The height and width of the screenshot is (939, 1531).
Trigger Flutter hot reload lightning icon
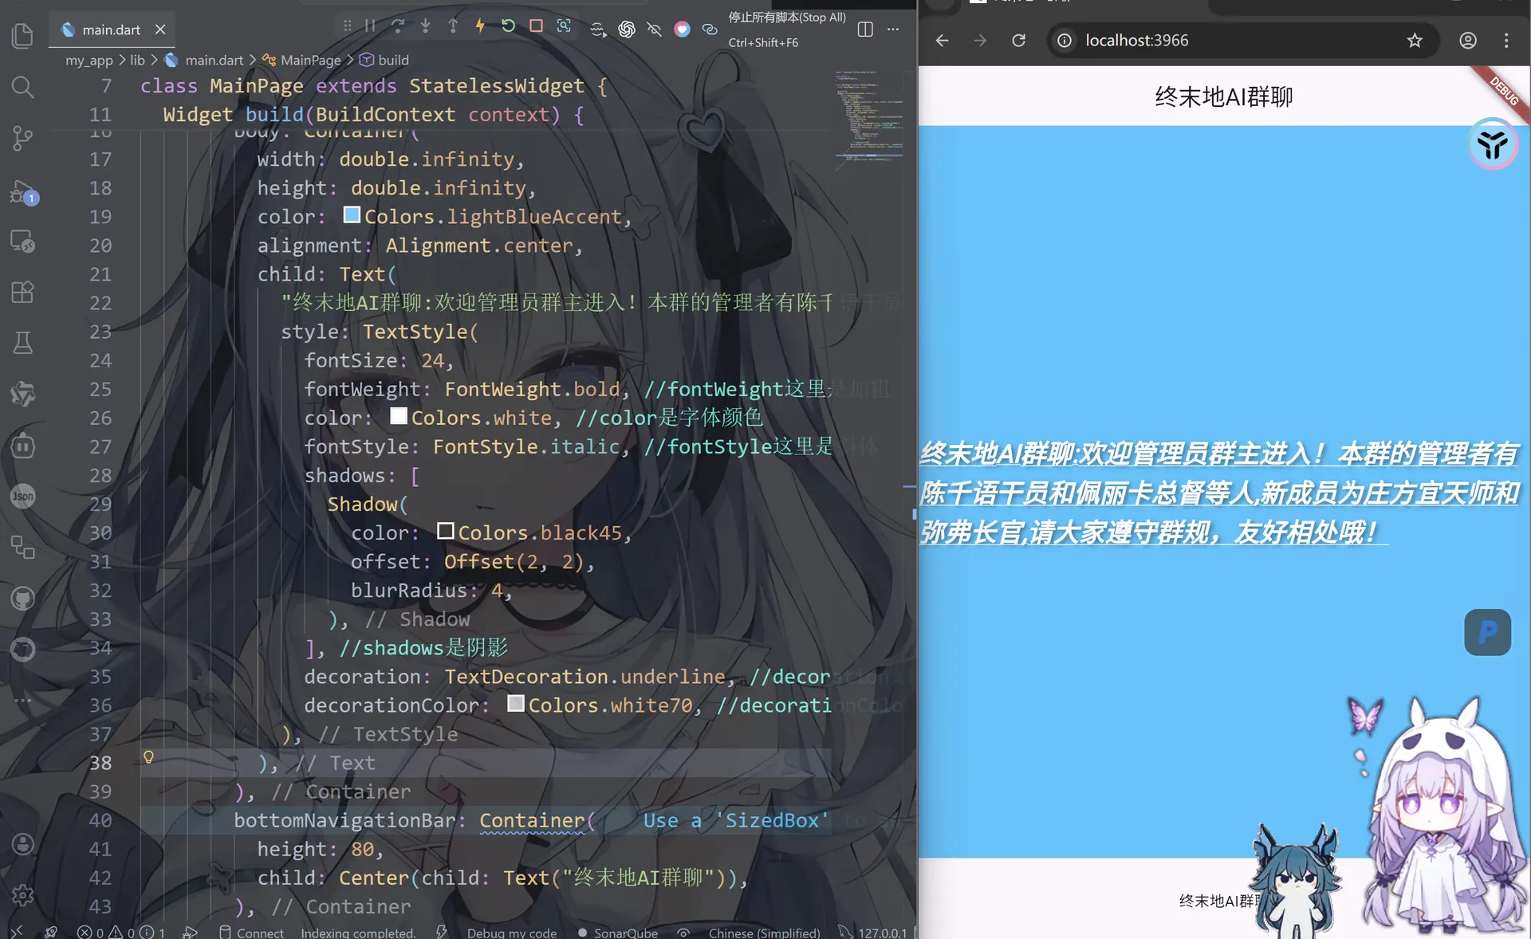click(480, 26)
